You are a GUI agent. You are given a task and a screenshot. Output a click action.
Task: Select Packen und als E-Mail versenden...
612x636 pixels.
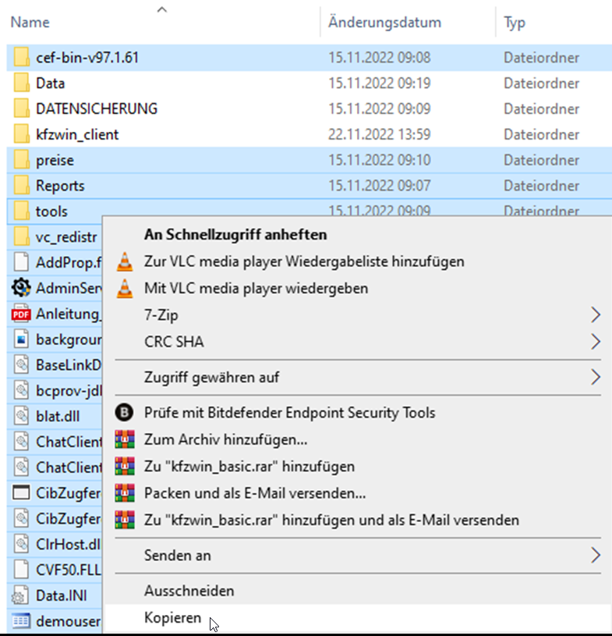255,493
